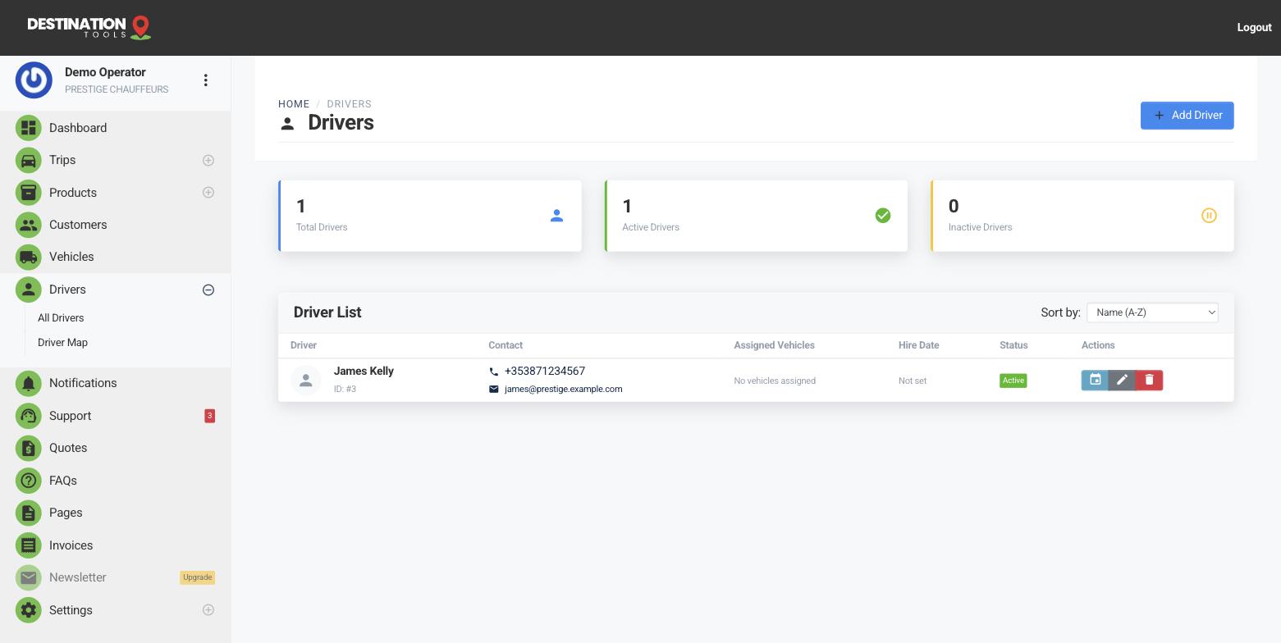This screenshot has width=1281, height=643.
Task: Click the Pages document icon
Action: [x=29, y=513]
